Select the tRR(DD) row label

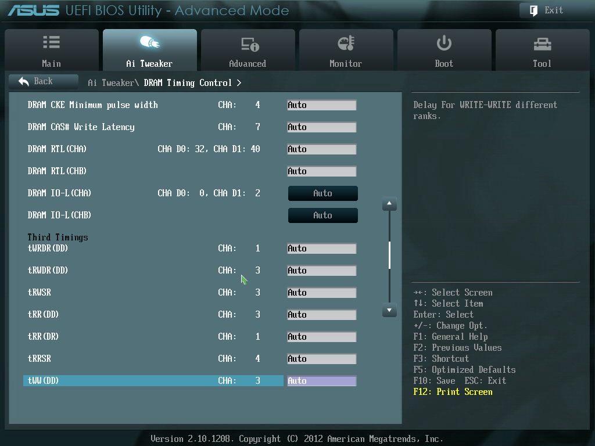[x=43, y=314]
